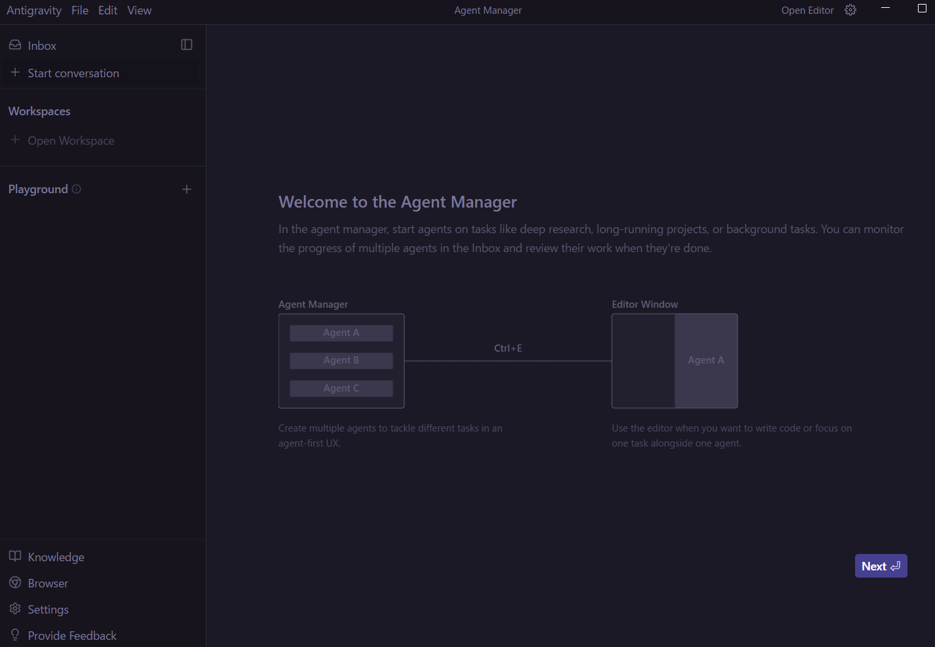This screenshot has width=935, height=647.
Task: Click the Open Editor link
Action: tap(807, 10)
